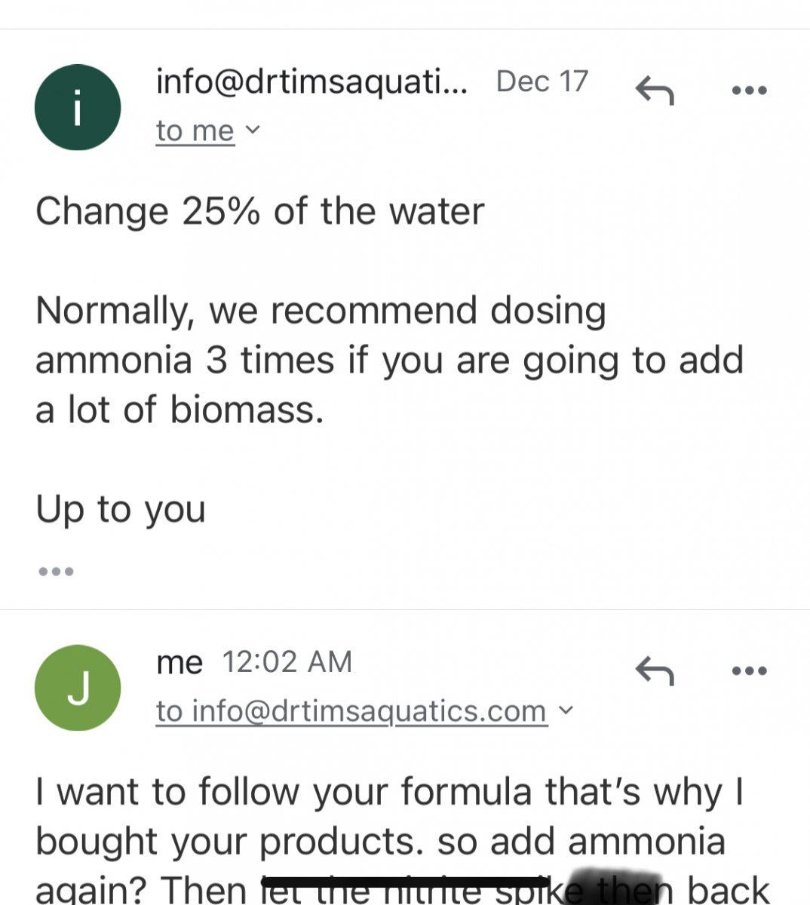The image size is (810, 905).
Task: Tap the Dec 17 date label
Action: 542,81
